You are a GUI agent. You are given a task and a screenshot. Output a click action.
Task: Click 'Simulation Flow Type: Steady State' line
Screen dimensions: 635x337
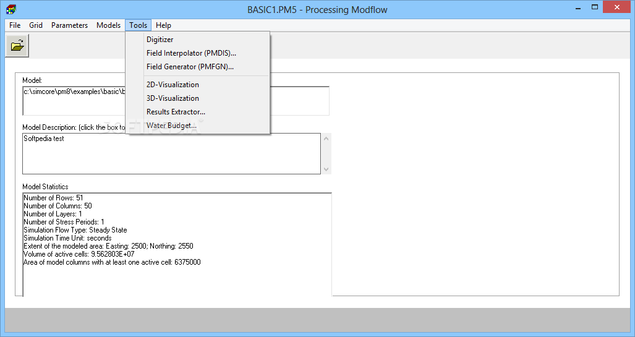click(x=75, y=230)
